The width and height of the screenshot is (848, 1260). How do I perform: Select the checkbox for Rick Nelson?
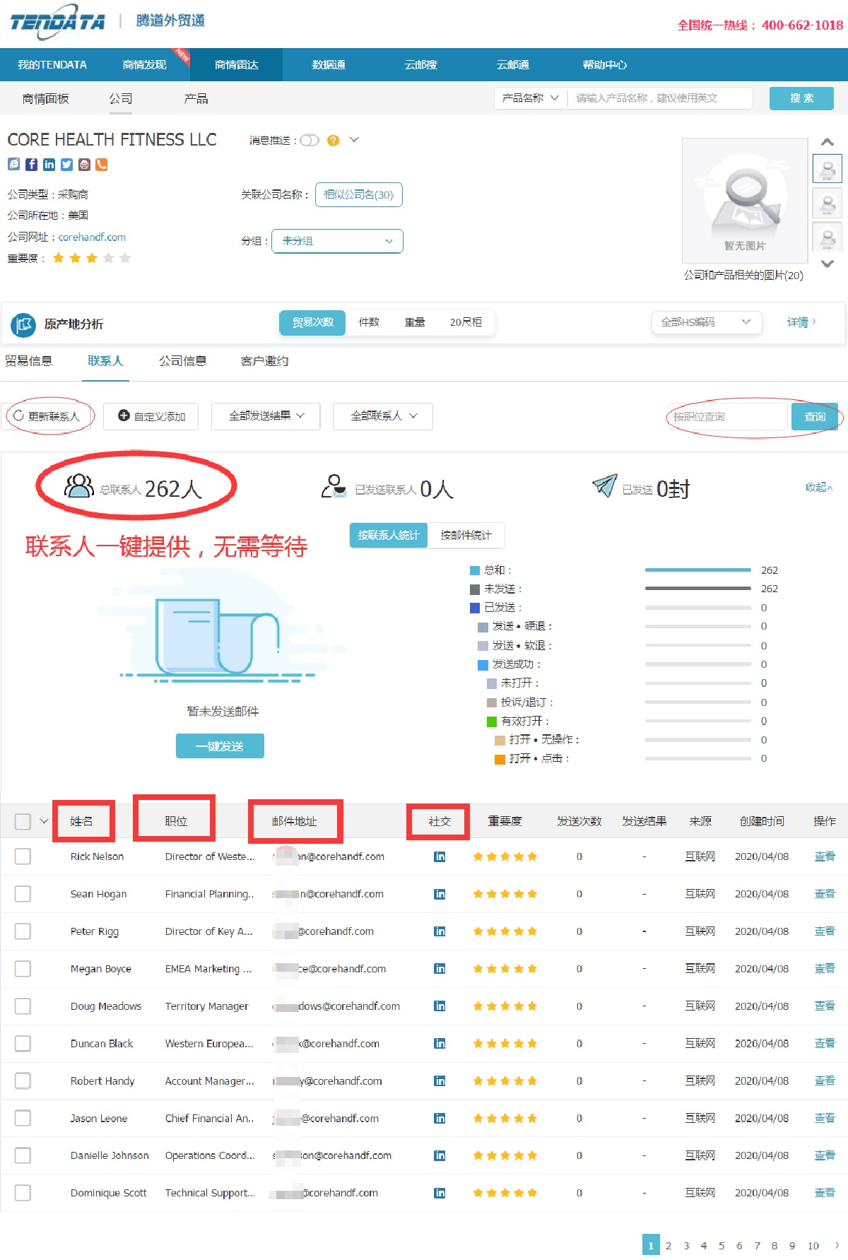point(23,856)
